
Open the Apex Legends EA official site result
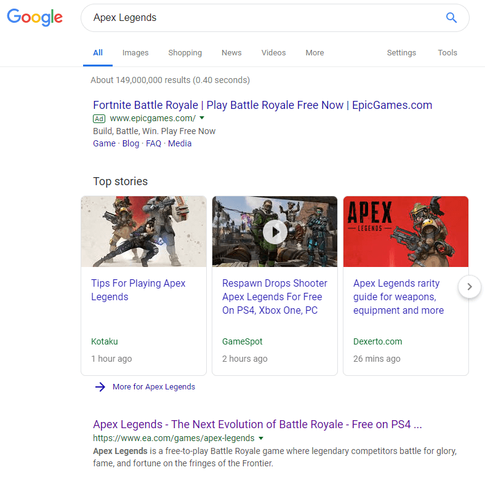coord(257,424)
